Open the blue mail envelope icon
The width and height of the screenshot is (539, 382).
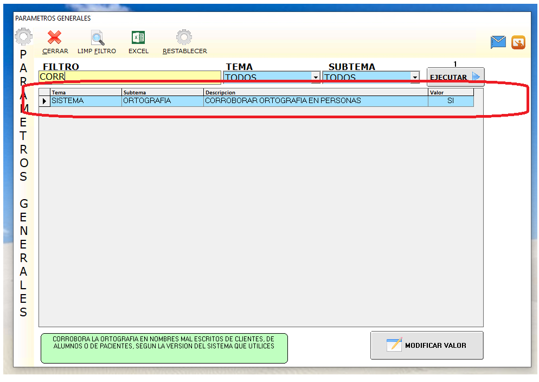click(x=498, y=42)
